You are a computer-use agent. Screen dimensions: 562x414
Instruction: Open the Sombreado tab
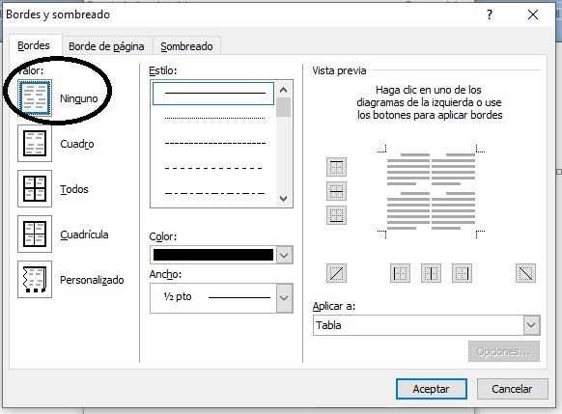coord(186,46)
